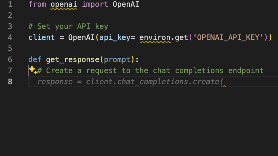
Task: Click the '# Set your API key' comment
Action: pos(68,26)
